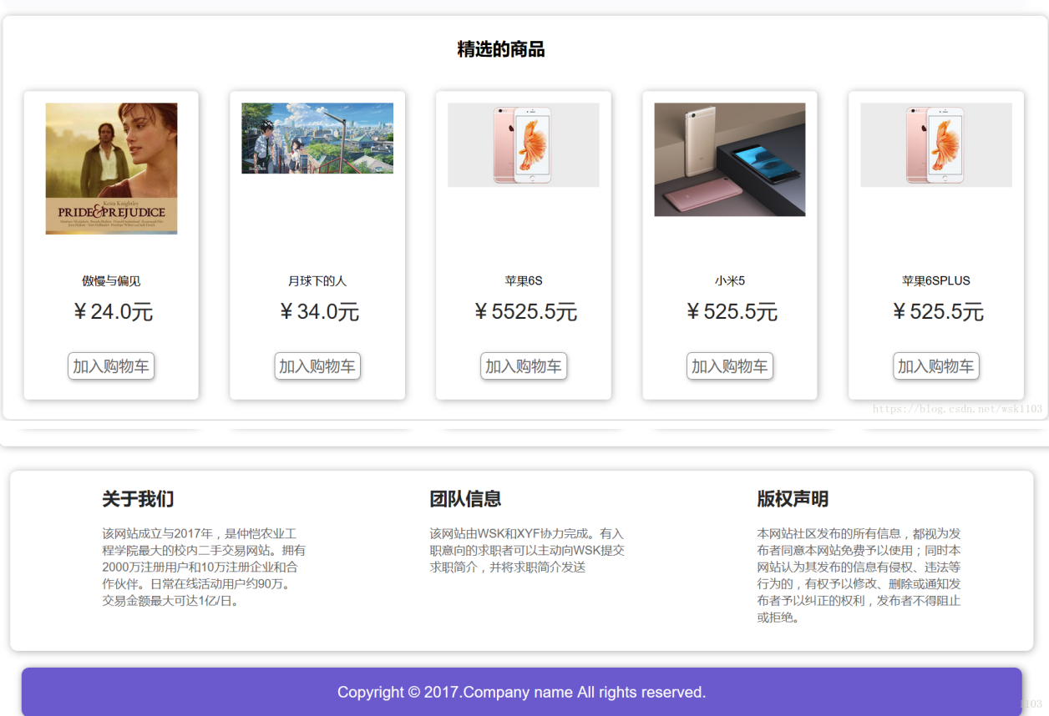Add 苹果6SPLUS to the shopping cart
Screen dimensions: 1049x716
(x=936, y=366)
